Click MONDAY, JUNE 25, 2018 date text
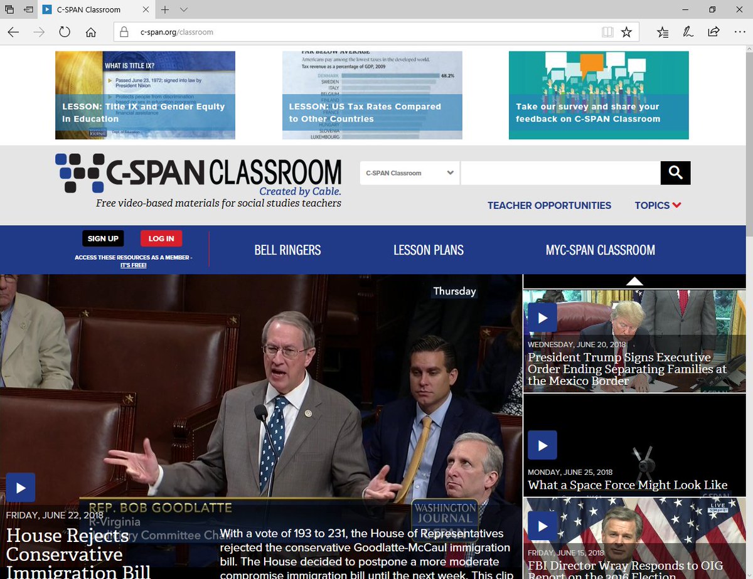753x579 pixels. click(x=570, y=472)
